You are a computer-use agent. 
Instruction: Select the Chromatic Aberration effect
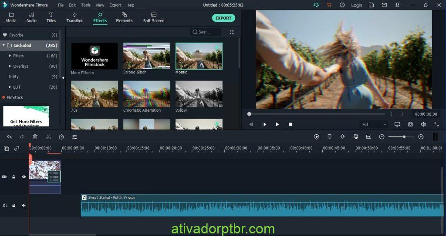(x=146, y=94)
